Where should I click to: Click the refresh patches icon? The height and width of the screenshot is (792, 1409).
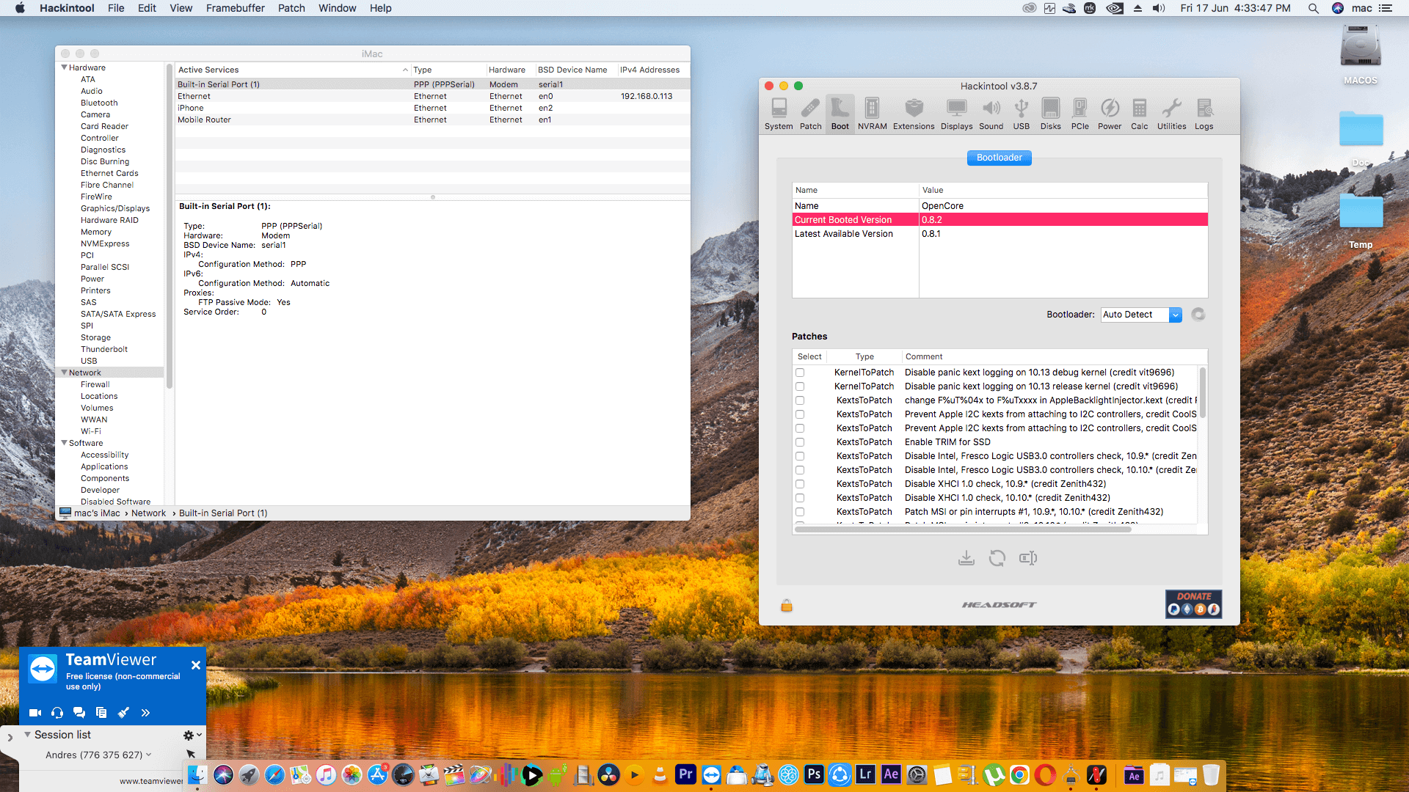tap(997, 559)
